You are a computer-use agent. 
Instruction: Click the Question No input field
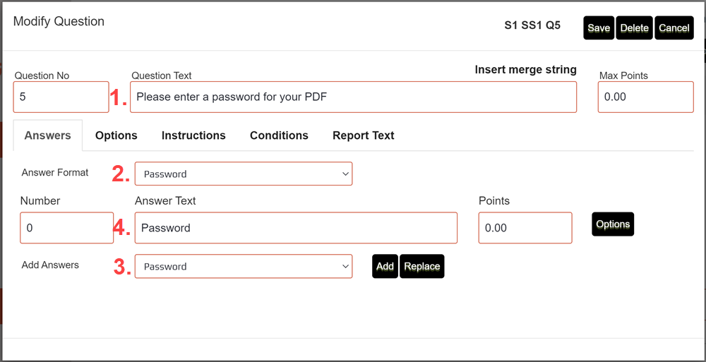pyautogui.click(x=61, y=97)
